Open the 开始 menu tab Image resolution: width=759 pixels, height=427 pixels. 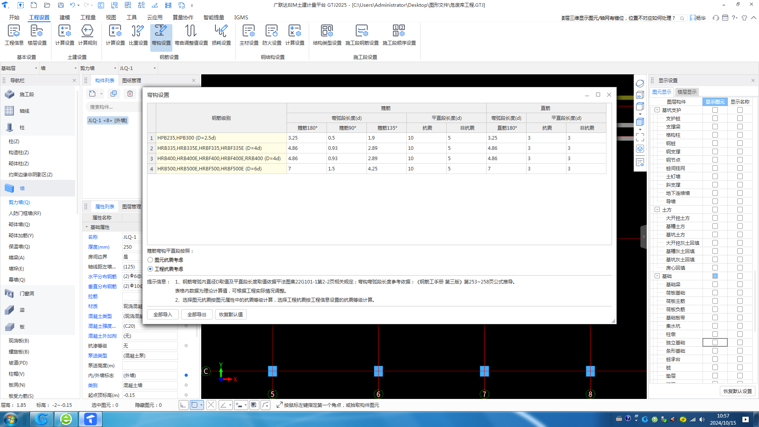(x=14, y=17)
